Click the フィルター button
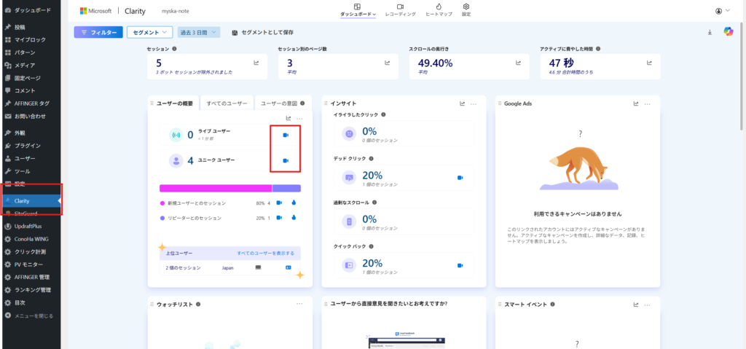The height and width of the screenshot is (349, 746). coord(98,32)
